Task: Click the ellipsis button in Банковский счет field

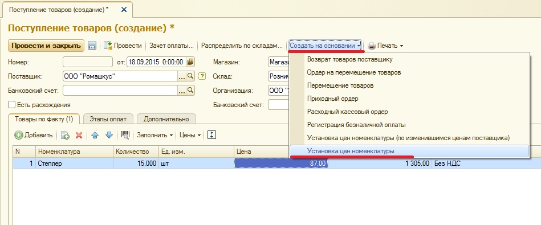Action: tap(182, 91)
